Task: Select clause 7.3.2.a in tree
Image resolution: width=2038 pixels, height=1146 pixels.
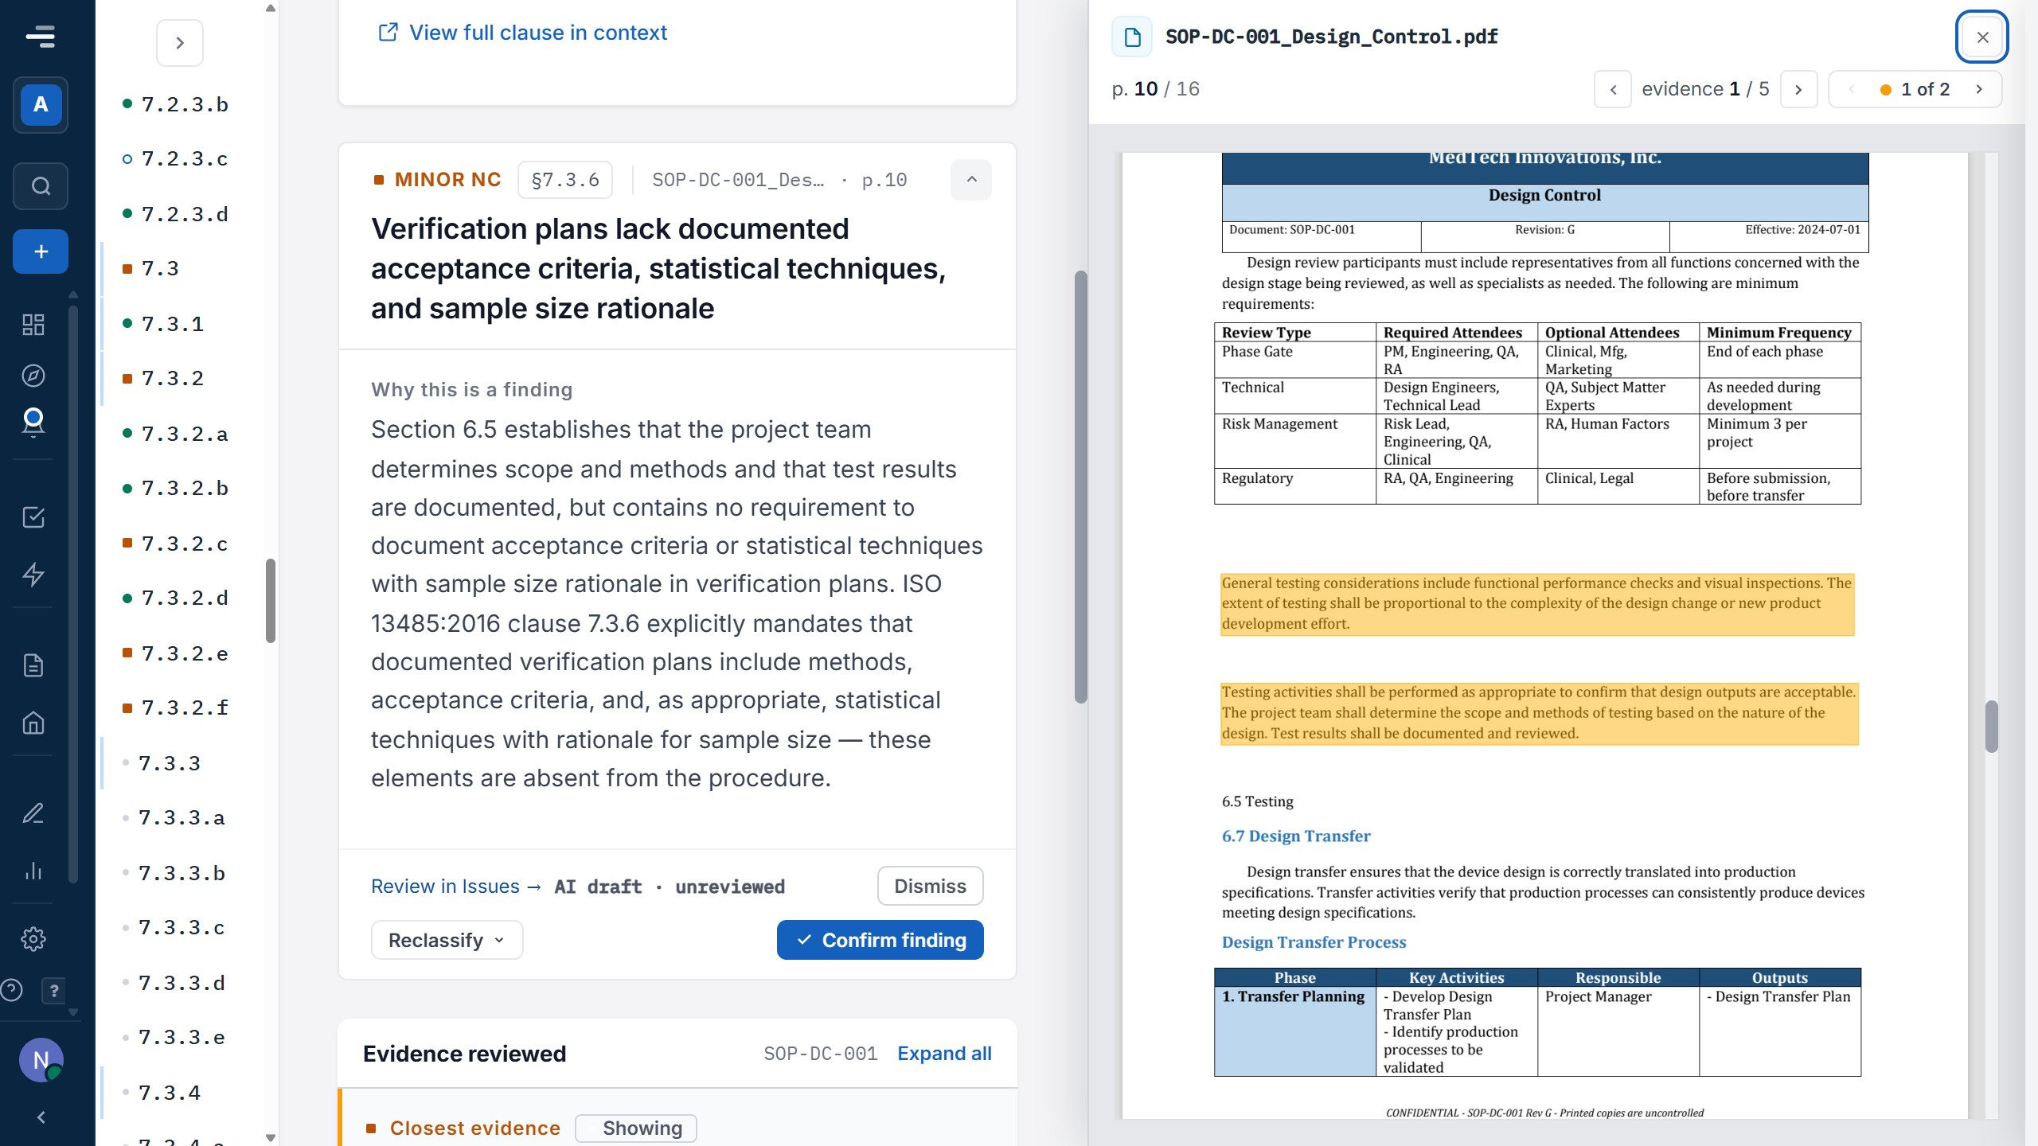Action: coord(177,434)
